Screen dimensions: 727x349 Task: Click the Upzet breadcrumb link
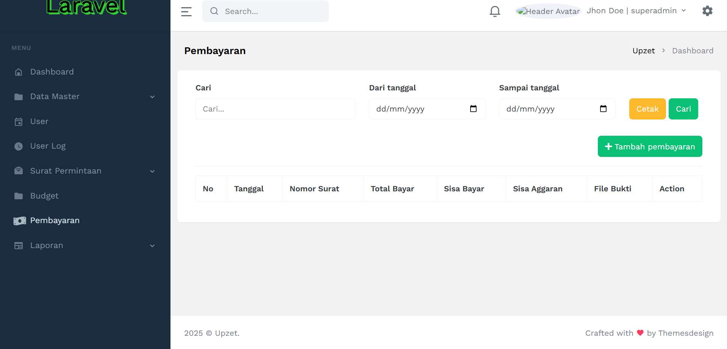pyautogui.click(x=643, y=51)
